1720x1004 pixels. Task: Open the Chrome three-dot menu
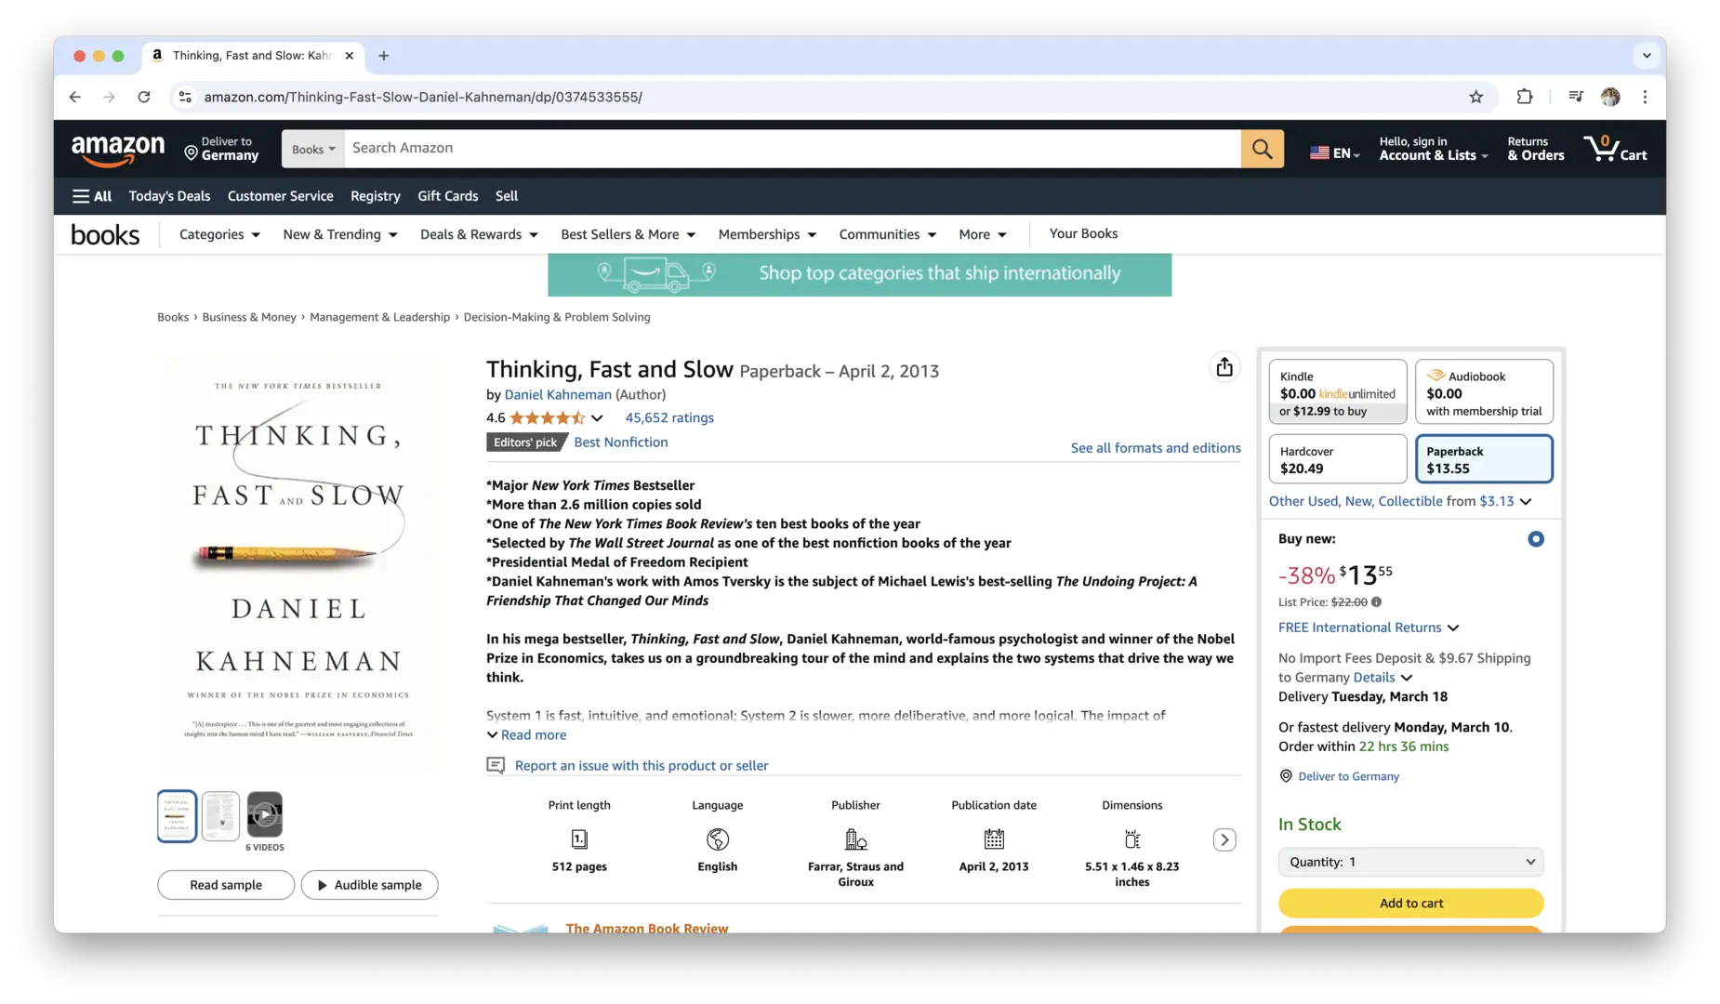1645,97
